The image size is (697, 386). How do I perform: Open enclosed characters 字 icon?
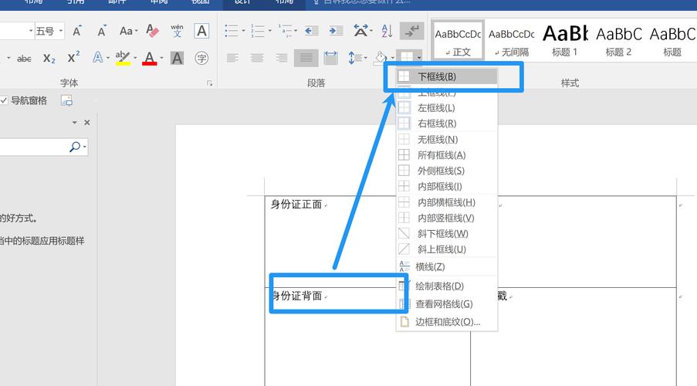click(x=201, y=58)
